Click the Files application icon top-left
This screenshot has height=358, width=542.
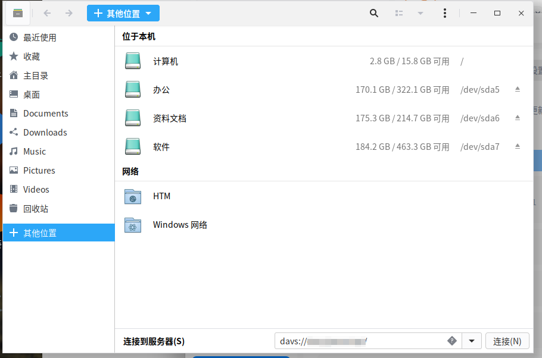[x=17, y=12]
